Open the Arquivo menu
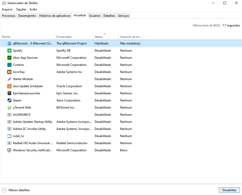The height and width of the screenshot is (195, 242). coord(7,9)
